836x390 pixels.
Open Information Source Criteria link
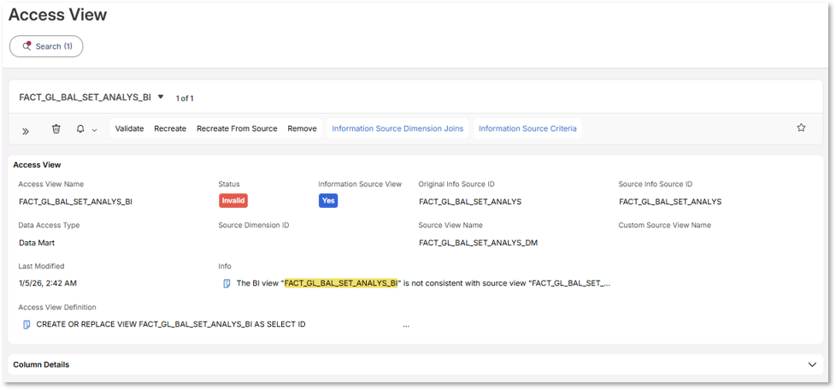click(527, 128)
